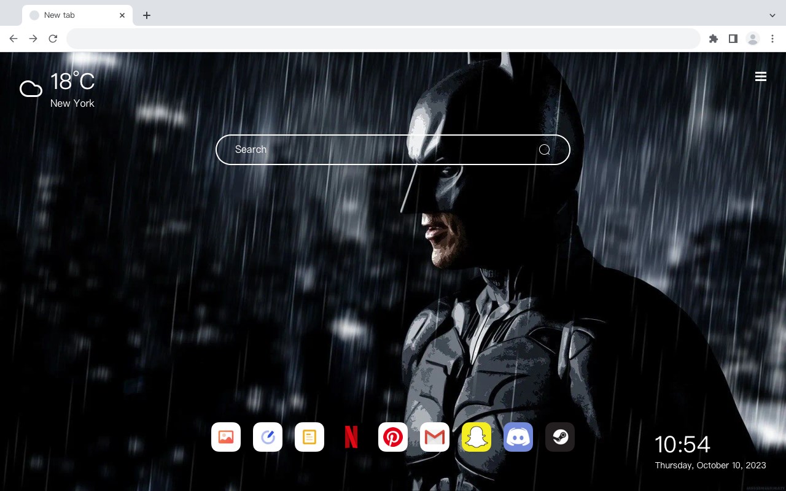Open the Steam shortcut
The width and height of the screenshot is (786, 491).
point(560,437)
